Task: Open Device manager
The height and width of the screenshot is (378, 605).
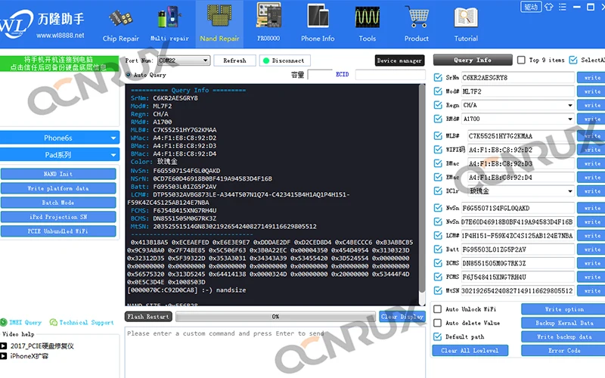Action: coord(399,60)
